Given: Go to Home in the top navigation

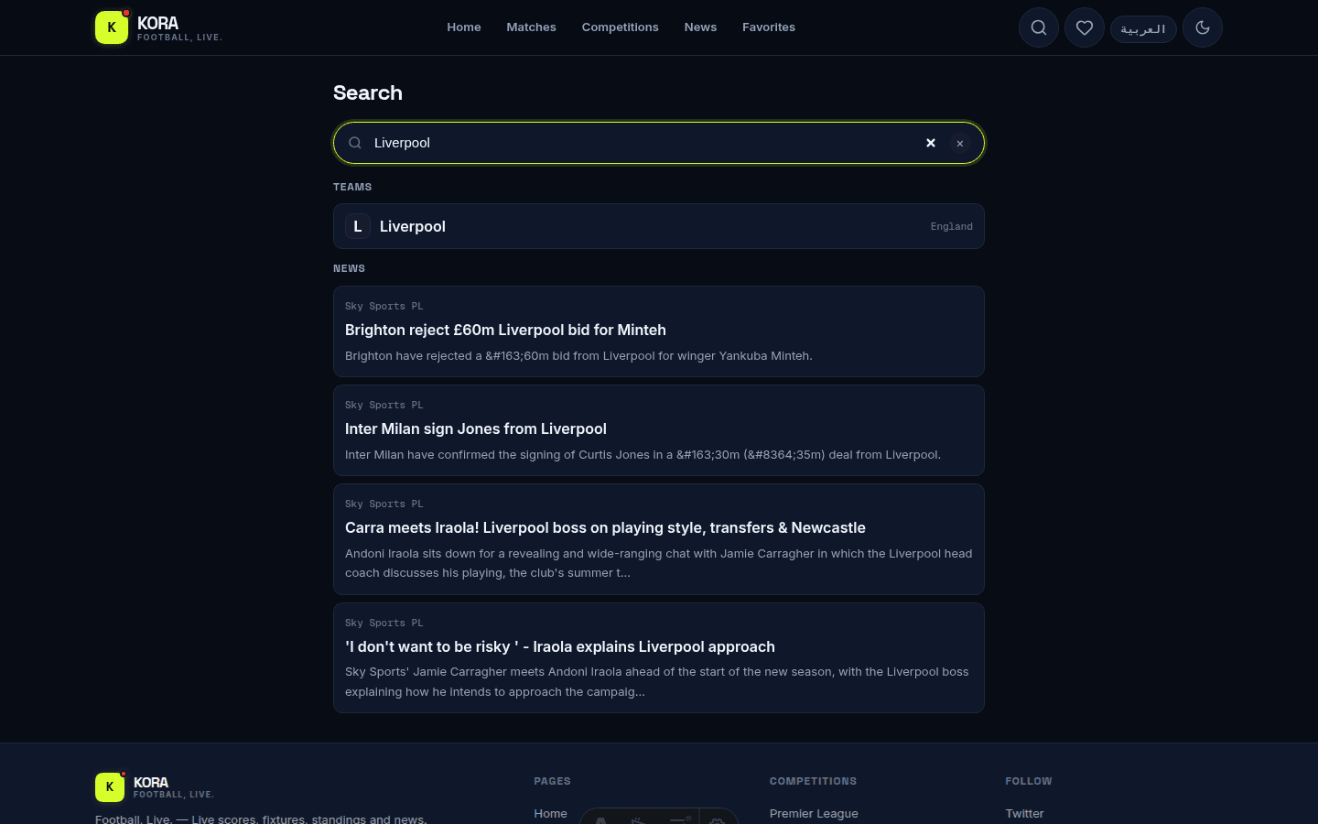Looking at the screenshot, I should [464, 27].
